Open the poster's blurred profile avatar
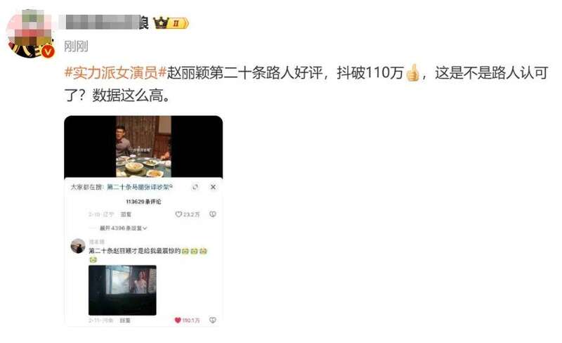The width and height of the screenshot is (562, 343). click(x=30, y=33)
